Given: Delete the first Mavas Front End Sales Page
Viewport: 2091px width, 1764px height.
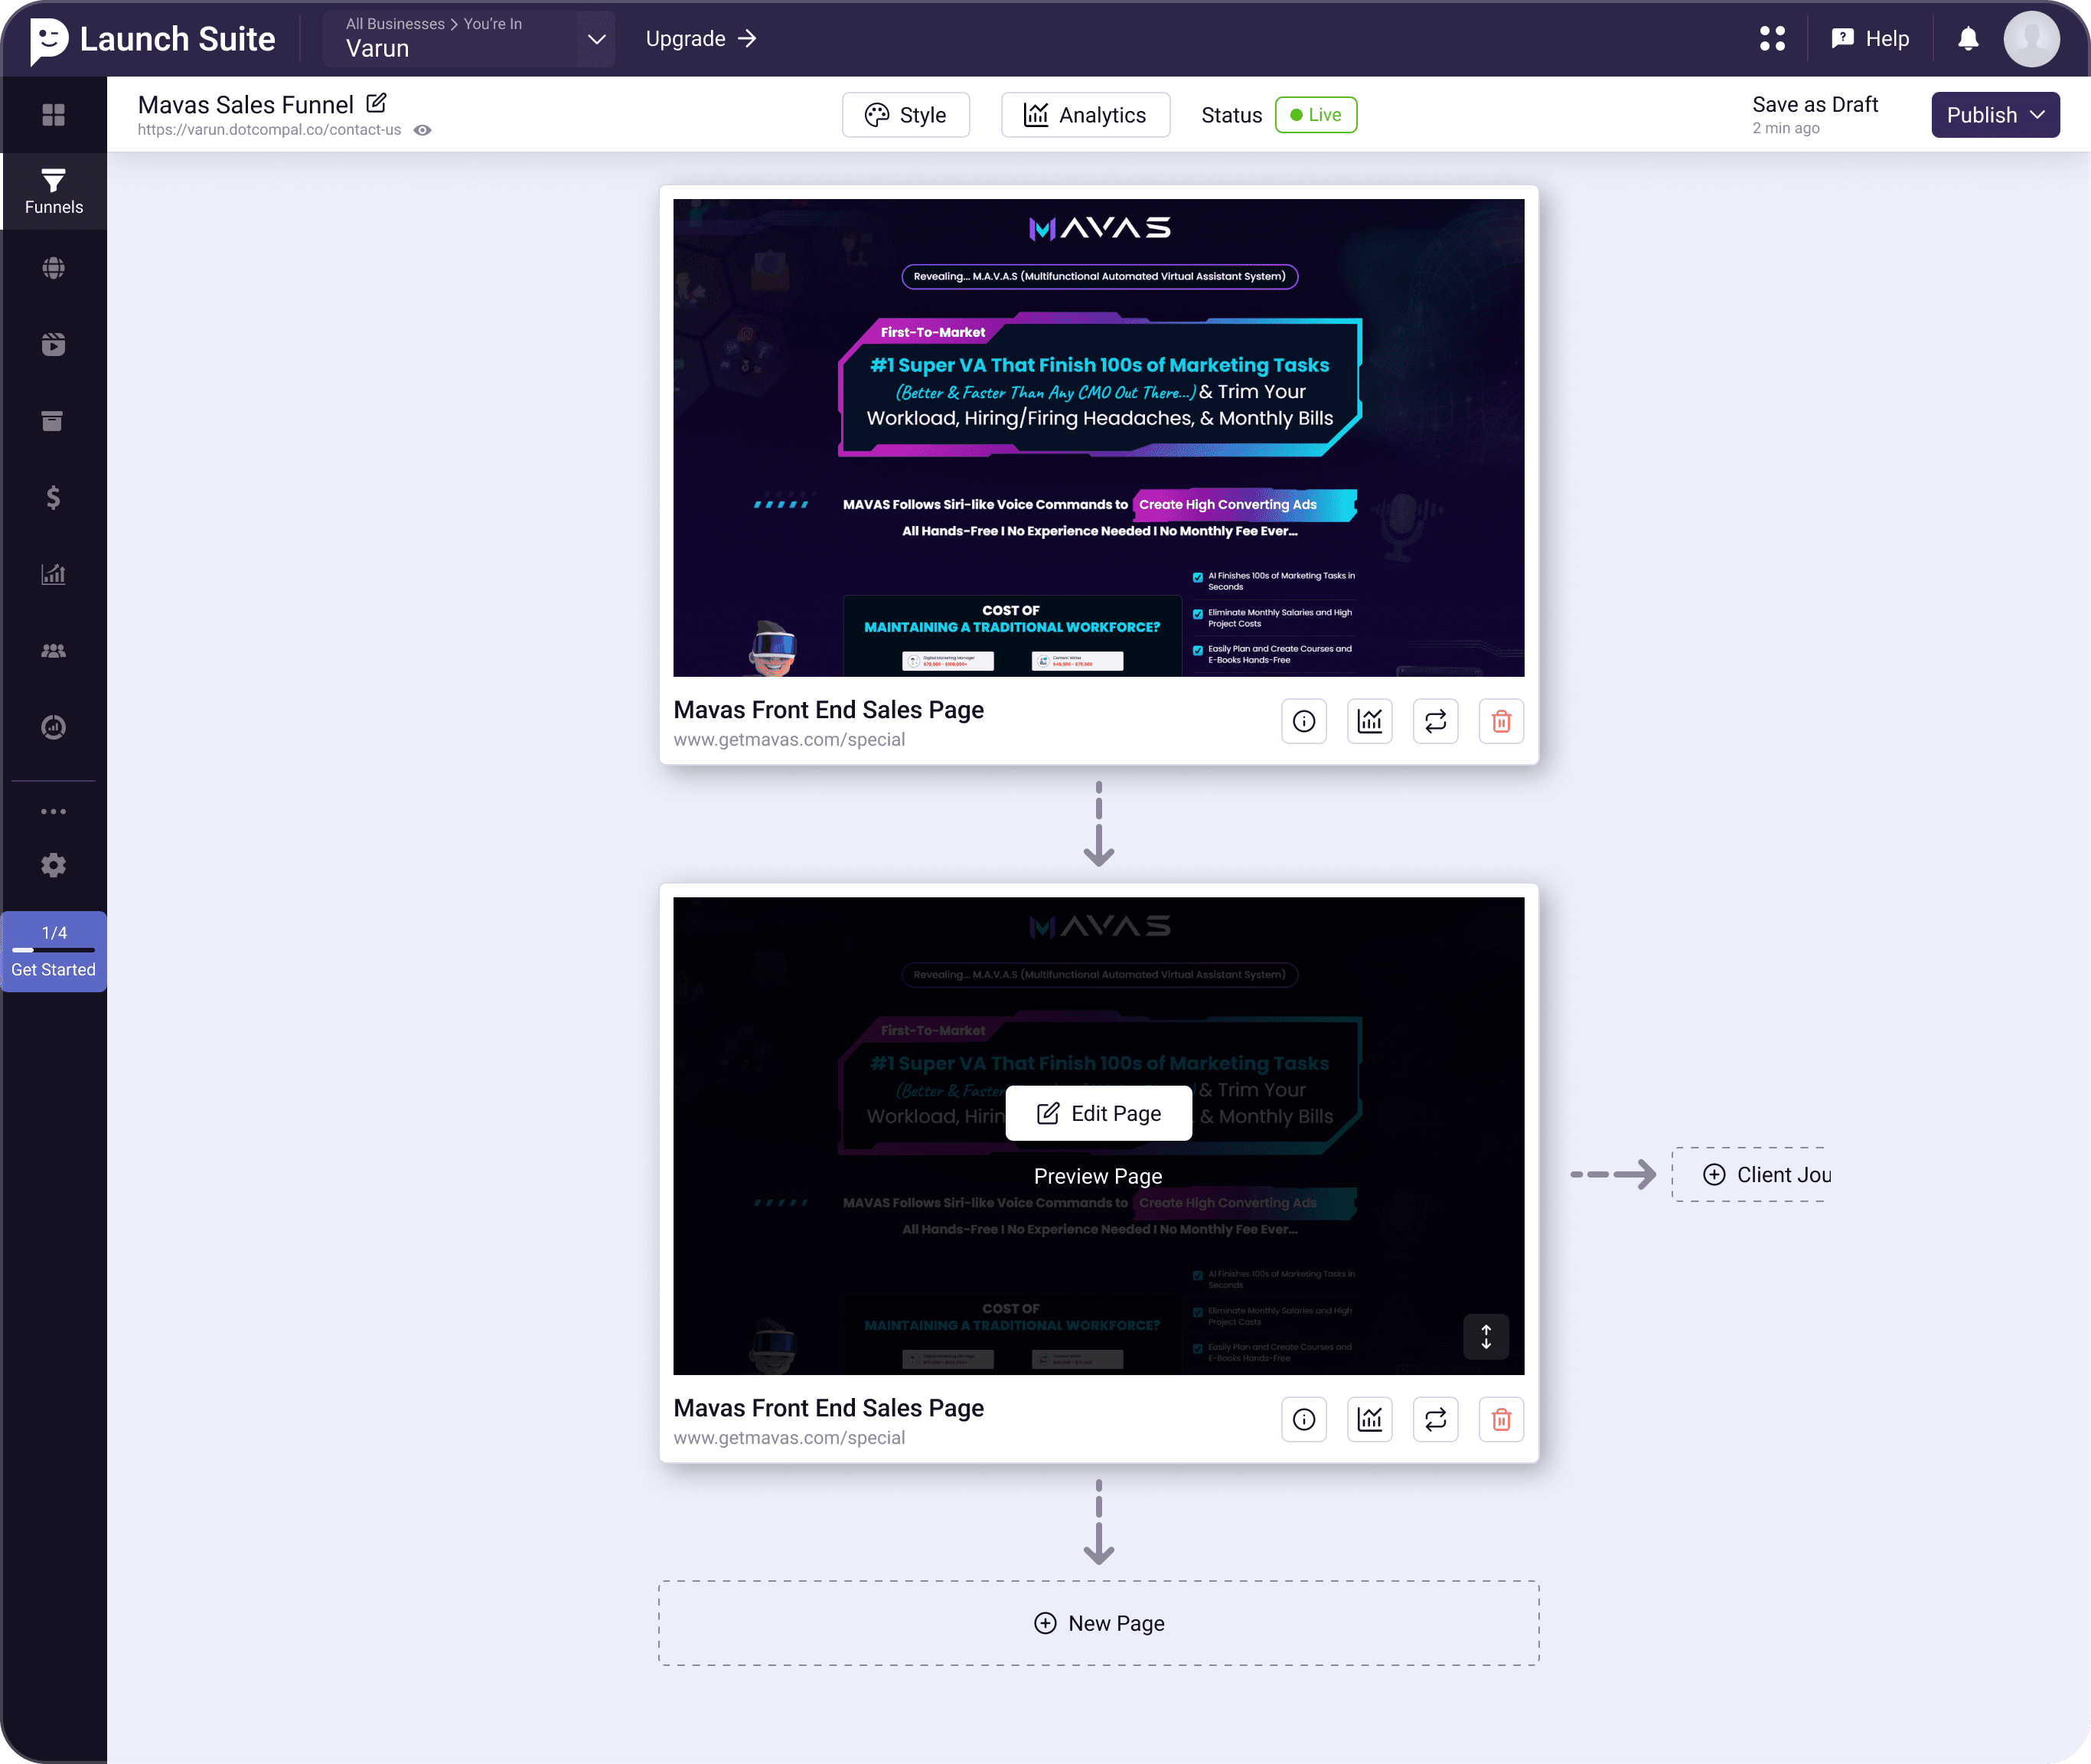Looking at the screenshot, I should pyautogui.click(x=1500, y=721).
